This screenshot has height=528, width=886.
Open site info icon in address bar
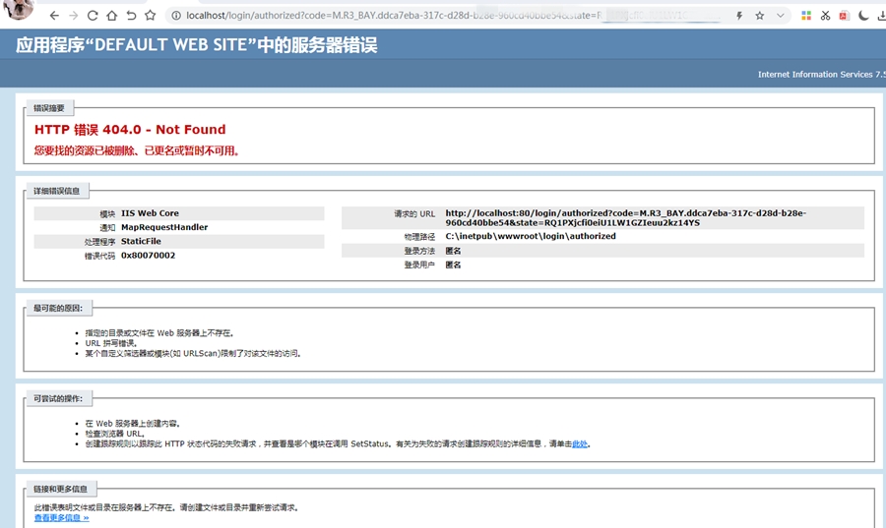[x=176, y=16]
